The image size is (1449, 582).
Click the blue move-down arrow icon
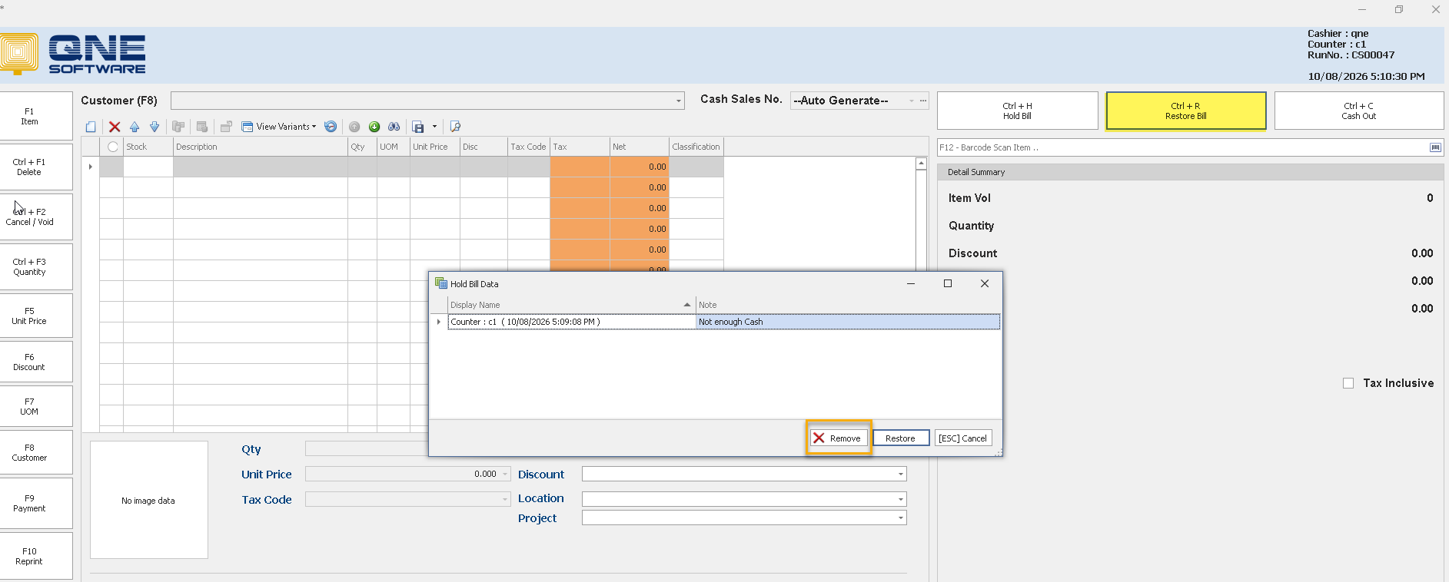[x=155, y=127]
